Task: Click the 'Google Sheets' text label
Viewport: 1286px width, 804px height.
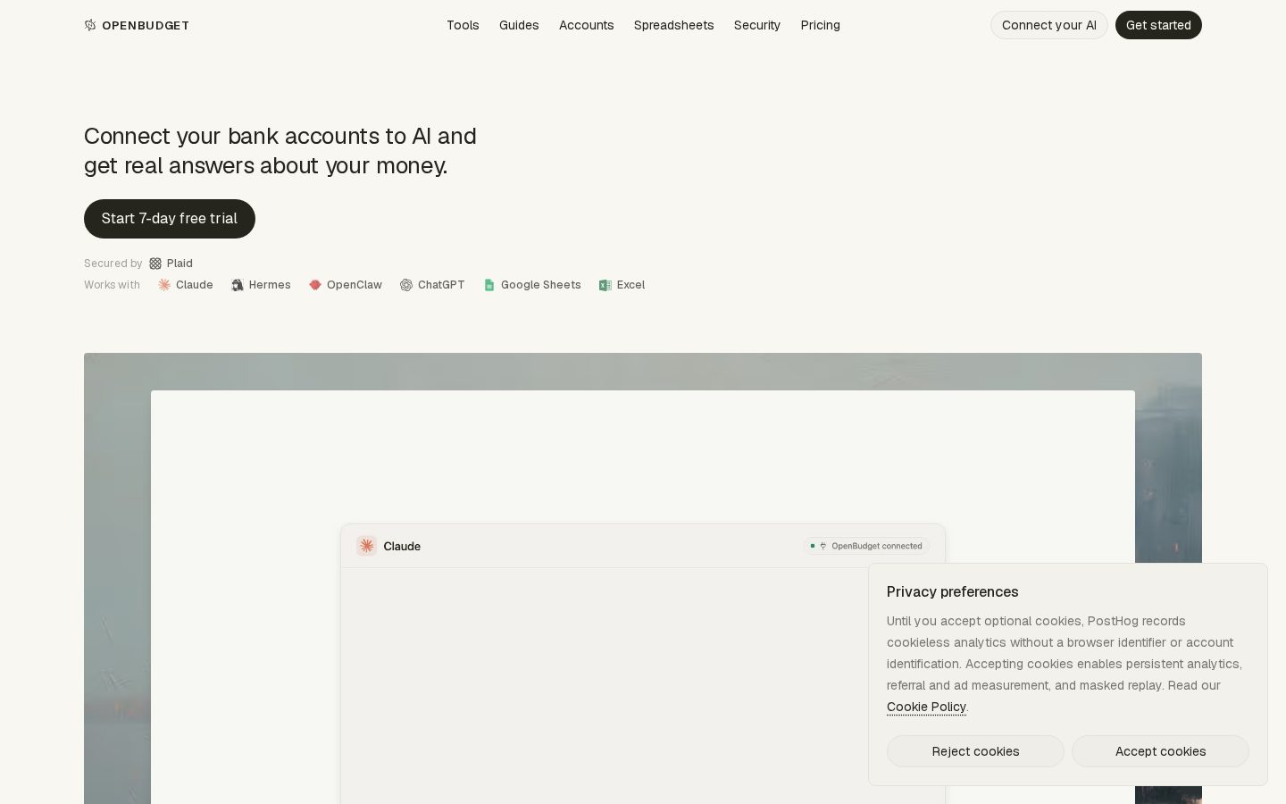Action: click(541, 285)
